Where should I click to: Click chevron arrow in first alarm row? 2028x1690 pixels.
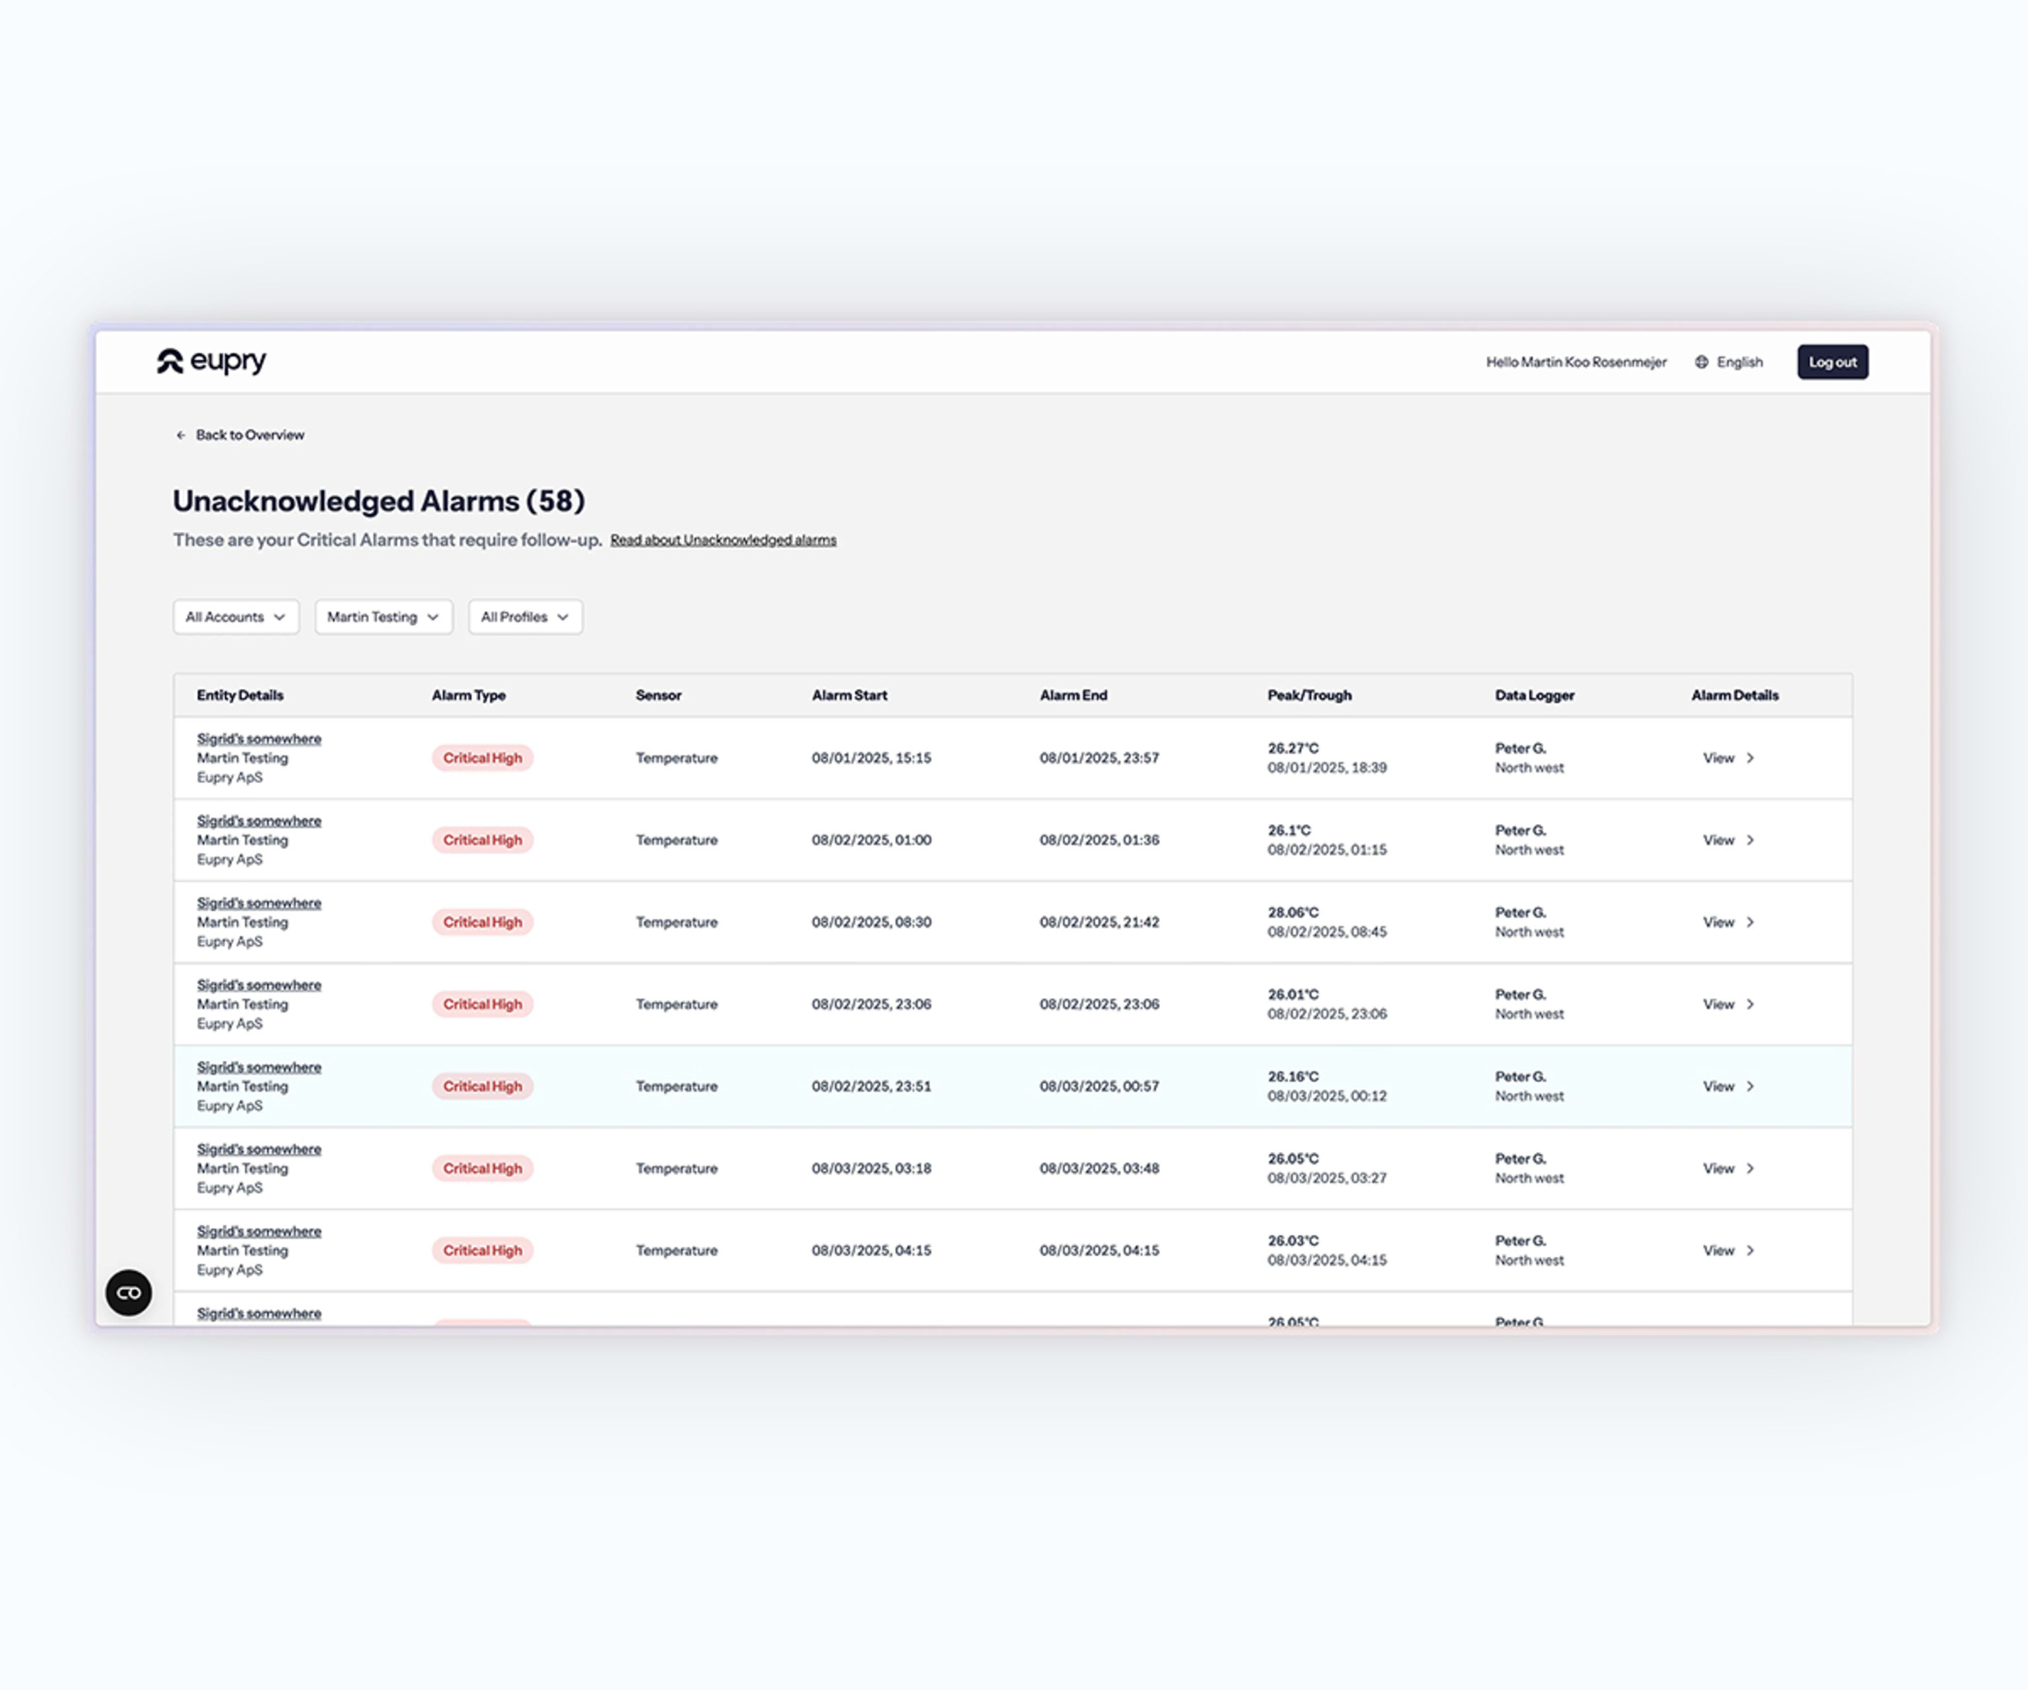tap(1750, 758)
